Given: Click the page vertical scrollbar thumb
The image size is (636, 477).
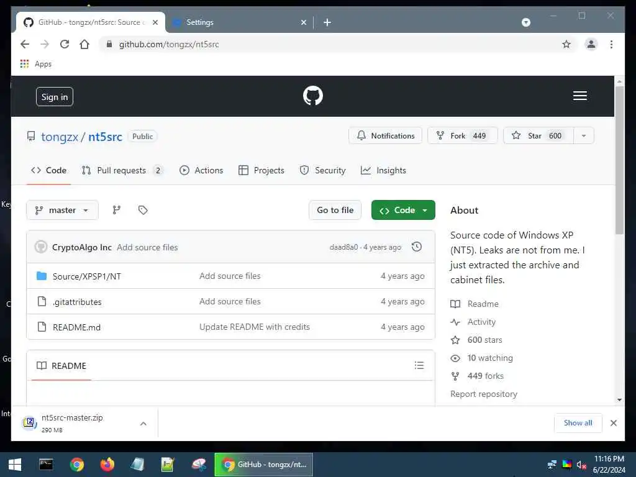Looking at the screenshot, I should coord(619,160).
